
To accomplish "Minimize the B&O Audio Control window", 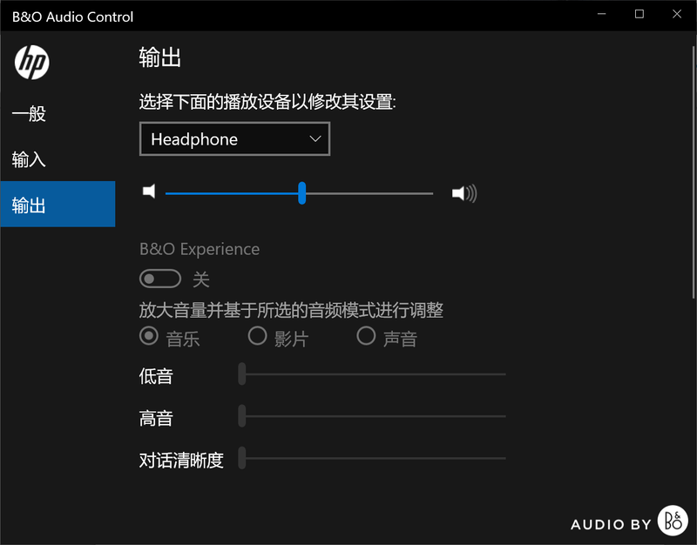I will (601, 15).
